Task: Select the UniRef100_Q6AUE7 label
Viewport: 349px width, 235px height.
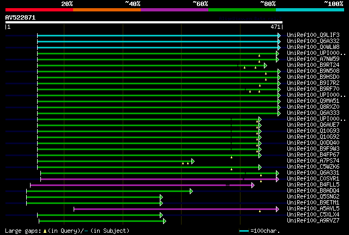Action: pyautogui.click(x=313, y=125)
